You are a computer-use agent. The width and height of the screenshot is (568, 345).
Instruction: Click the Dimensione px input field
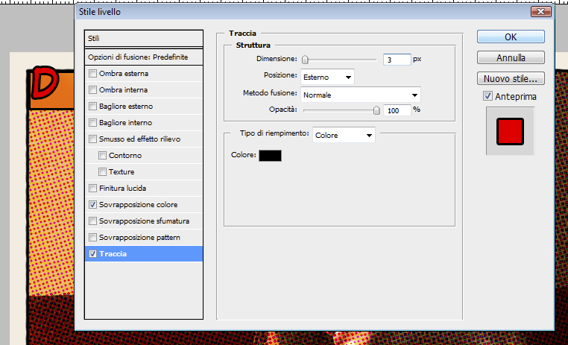[397, 60]
